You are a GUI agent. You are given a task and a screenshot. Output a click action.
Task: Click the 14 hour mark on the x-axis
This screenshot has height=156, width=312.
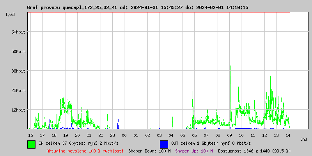click(288, 135)
